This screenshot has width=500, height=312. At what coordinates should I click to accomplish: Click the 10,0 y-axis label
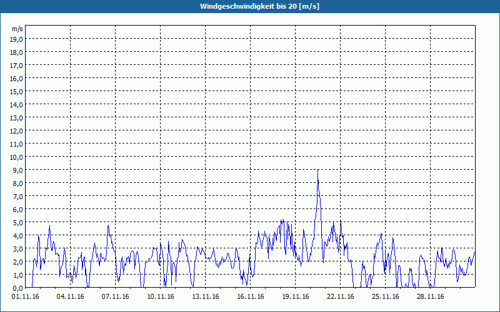16,157
